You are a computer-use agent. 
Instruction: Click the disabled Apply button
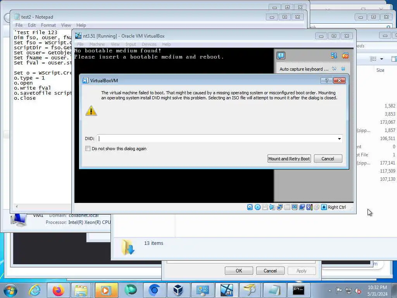tap(302, 270)
